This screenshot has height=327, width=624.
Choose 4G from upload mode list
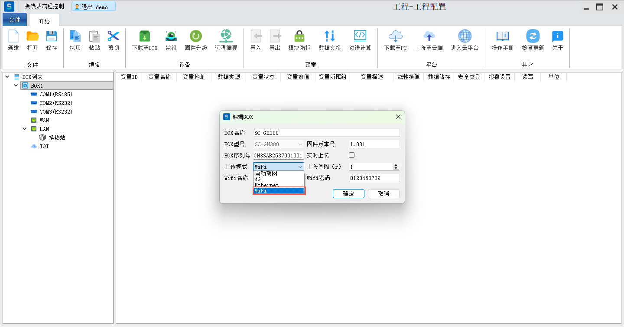pos(258,180)
